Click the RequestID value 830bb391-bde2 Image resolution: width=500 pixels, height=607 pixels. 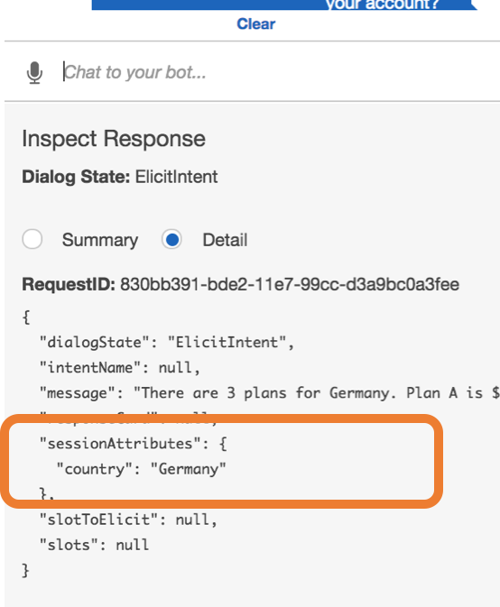290,284
